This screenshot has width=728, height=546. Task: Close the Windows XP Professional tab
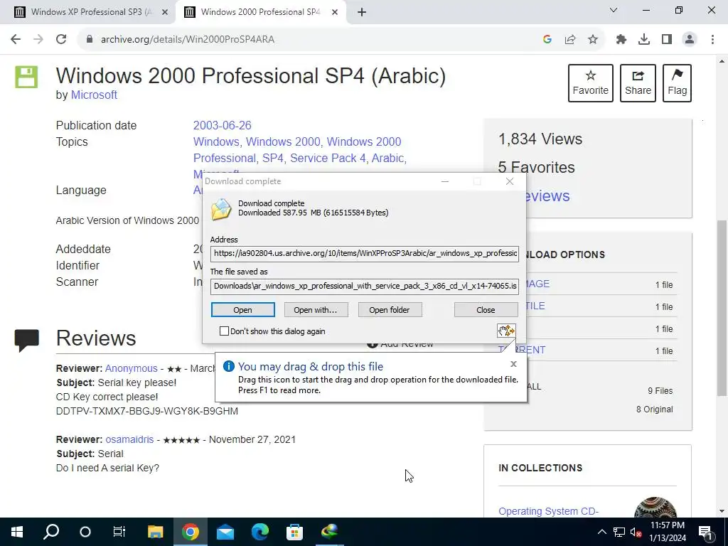165,12
